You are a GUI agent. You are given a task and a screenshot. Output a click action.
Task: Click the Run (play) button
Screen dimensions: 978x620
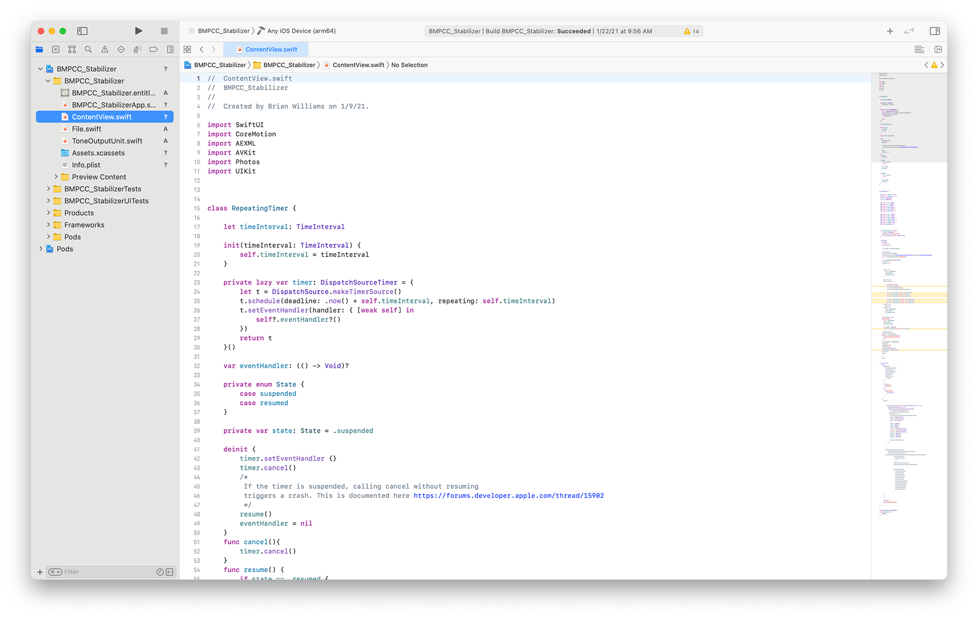pyautogui.click(x=139, y=31)
